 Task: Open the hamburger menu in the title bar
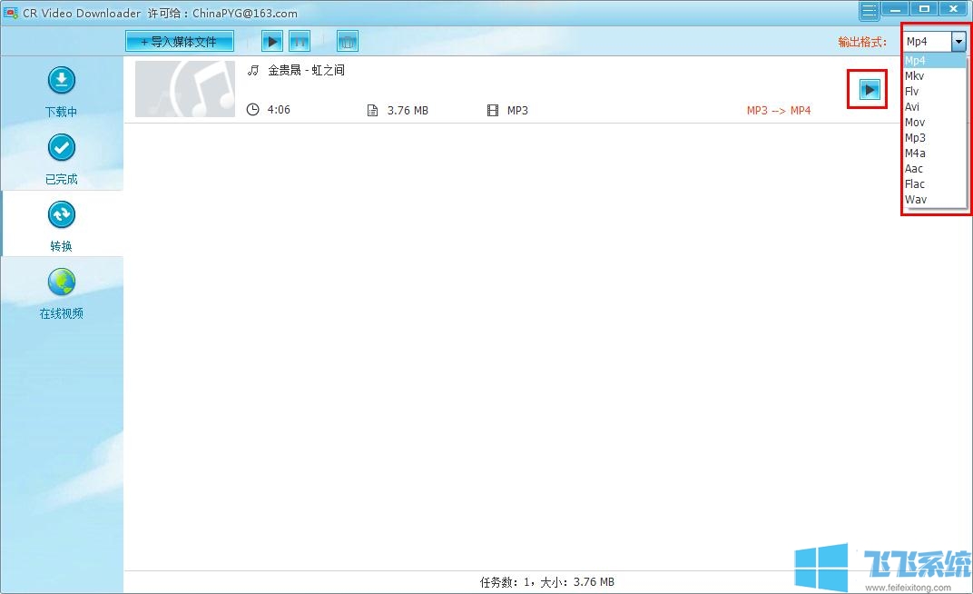868,9
